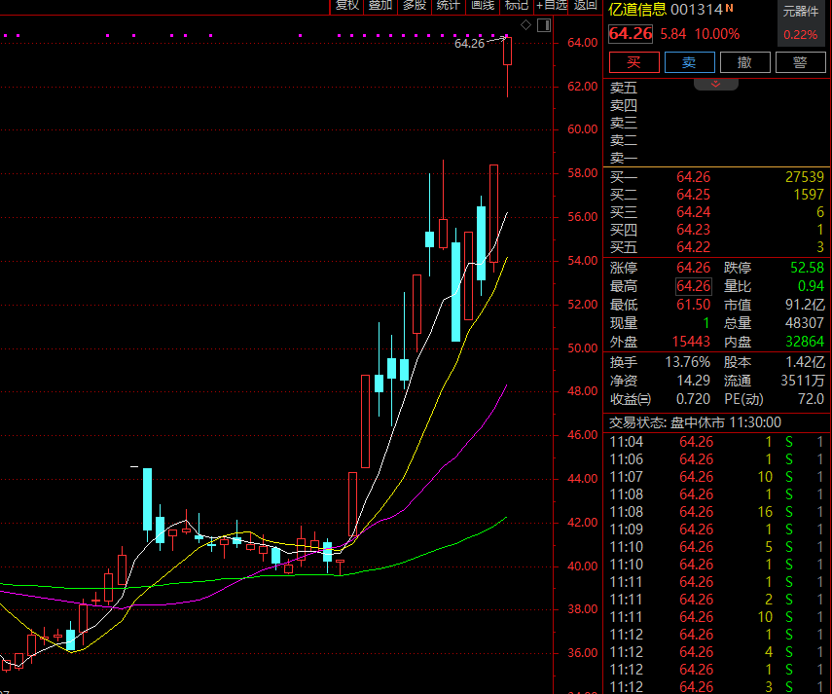Select the 画线 drawing tool

tap(483, 6)
